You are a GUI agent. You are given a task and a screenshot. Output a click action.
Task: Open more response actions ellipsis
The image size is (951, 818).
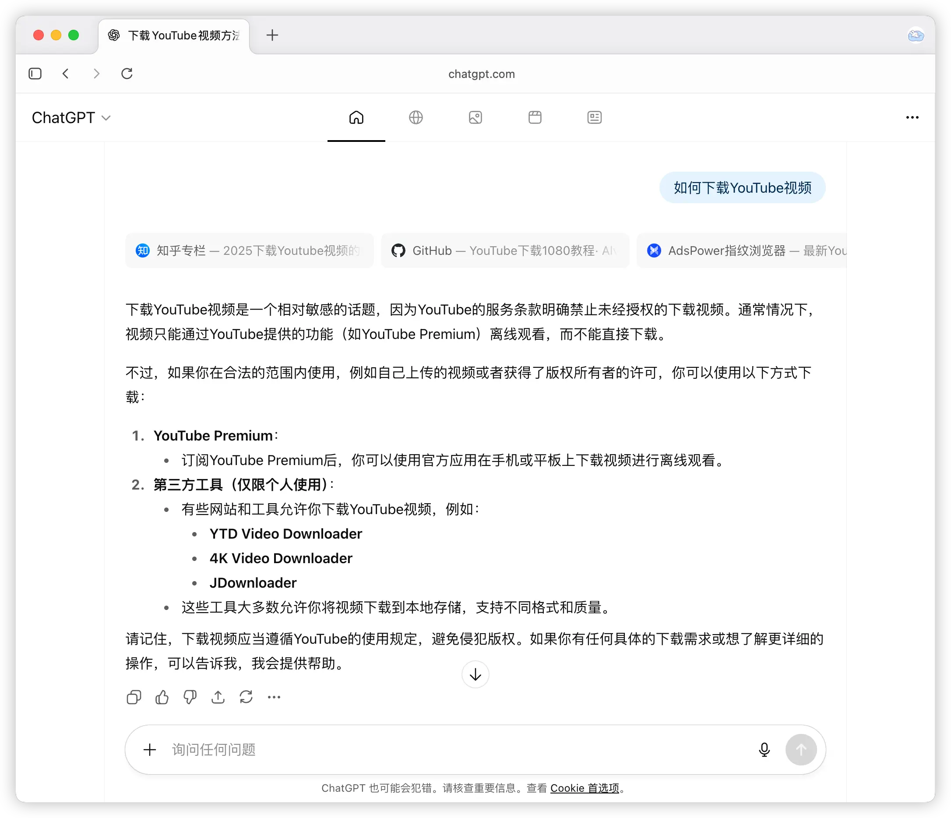[274, 697]
